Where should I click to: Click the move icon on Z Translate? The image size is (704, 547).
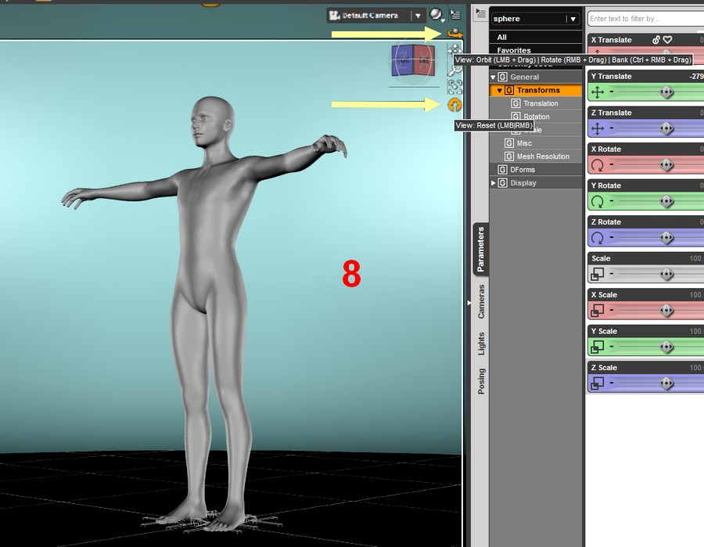click(598, 129)
